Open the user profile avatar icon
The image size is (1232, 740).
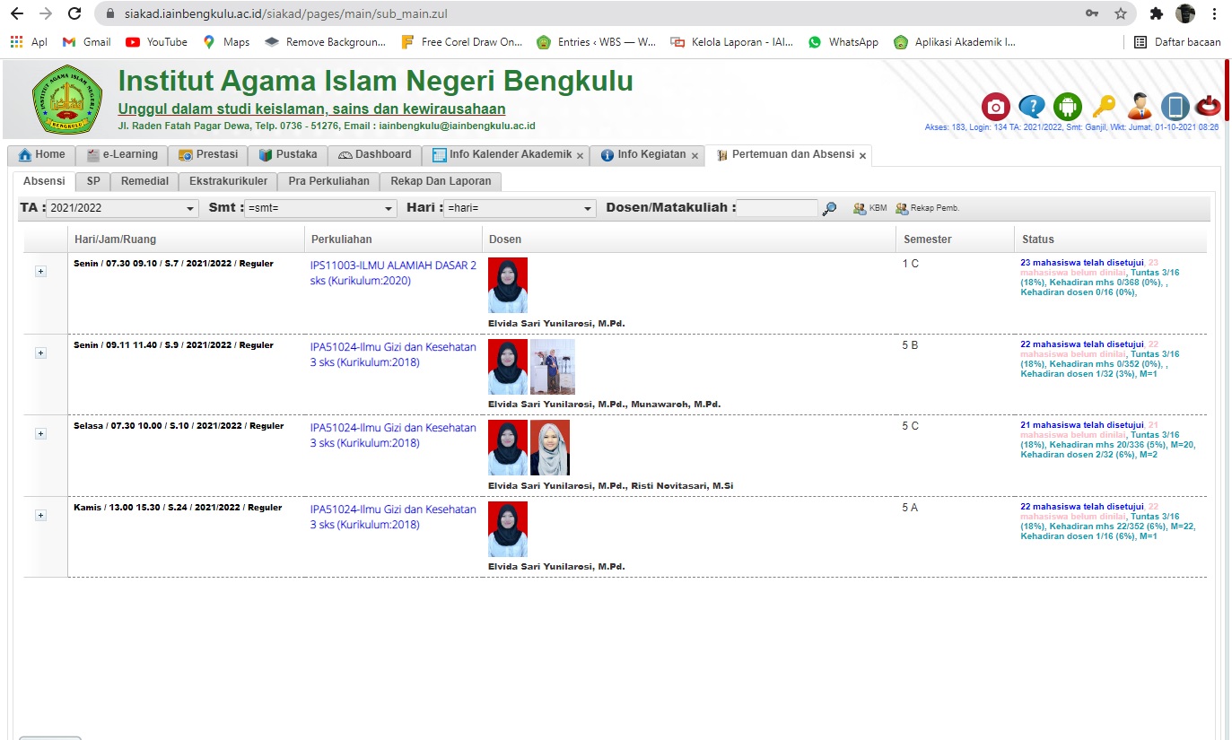pyautogui.click(x=1140, y=108)
